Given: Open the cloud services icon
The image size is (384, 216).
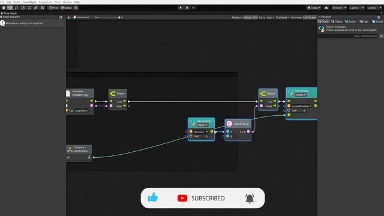Looking at the screenshot, I should [326, 8].
